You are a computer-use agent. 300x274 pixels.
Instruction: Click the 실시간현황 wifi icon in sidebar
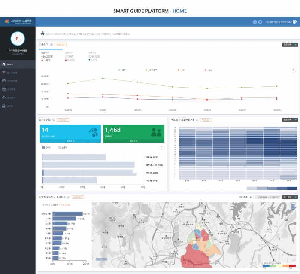coord(4,73)
